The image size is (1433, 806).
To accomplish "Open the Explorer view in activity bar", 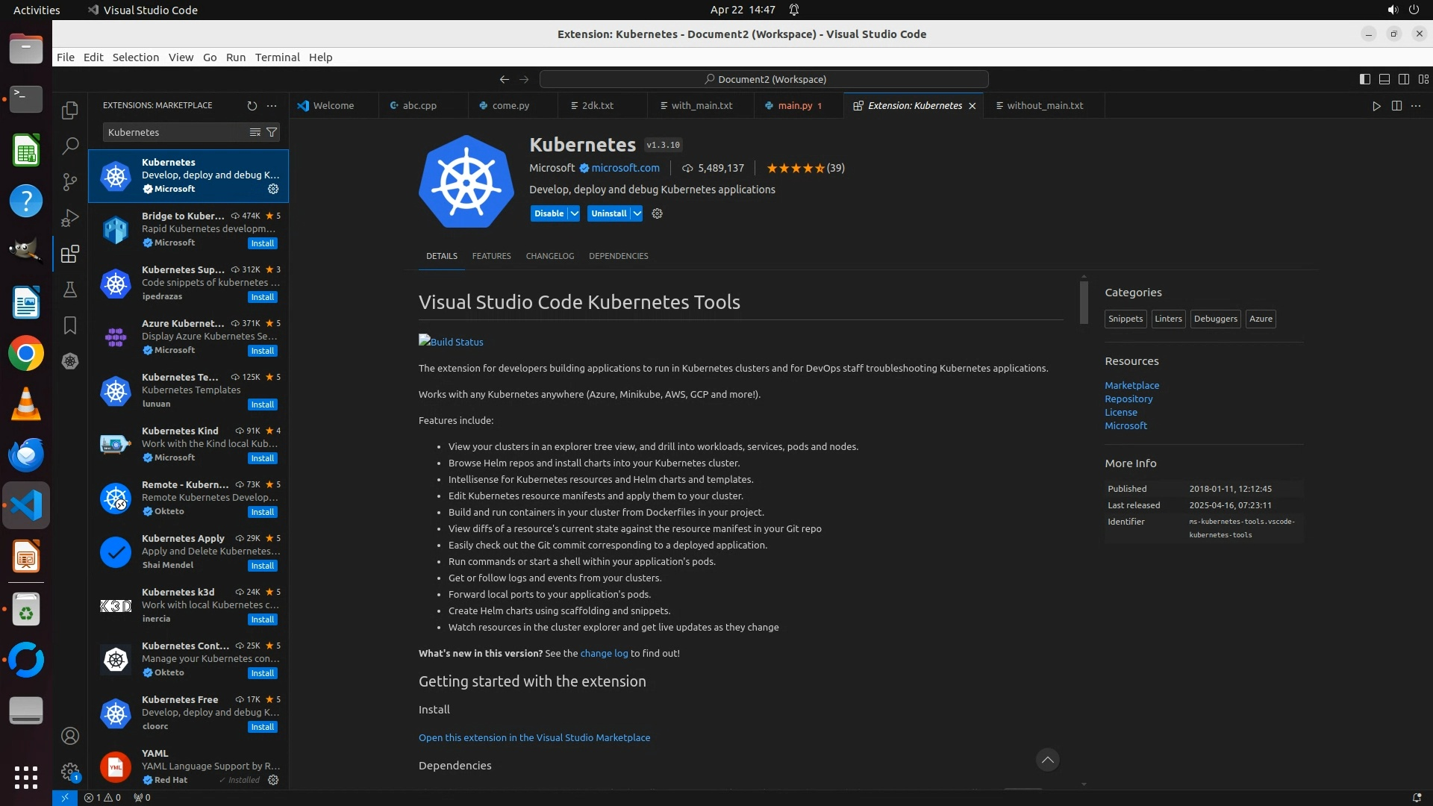I will pyautogui.click(x=70, y=110).
